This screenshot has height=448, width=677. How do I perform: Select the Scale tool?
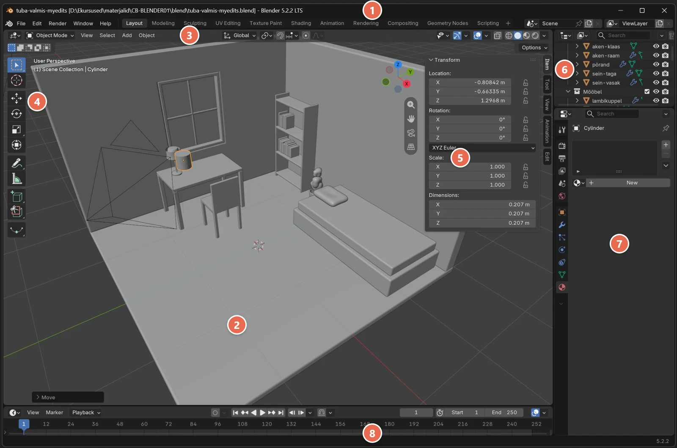pos(17,129)
